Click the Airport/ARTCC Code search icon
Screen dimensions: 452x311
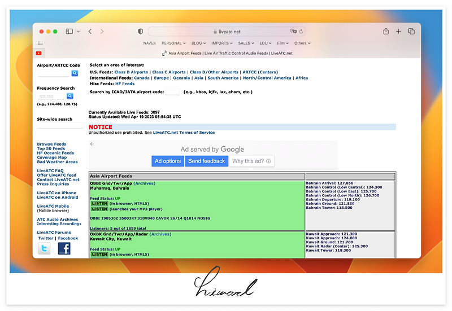tap(75, 73)
